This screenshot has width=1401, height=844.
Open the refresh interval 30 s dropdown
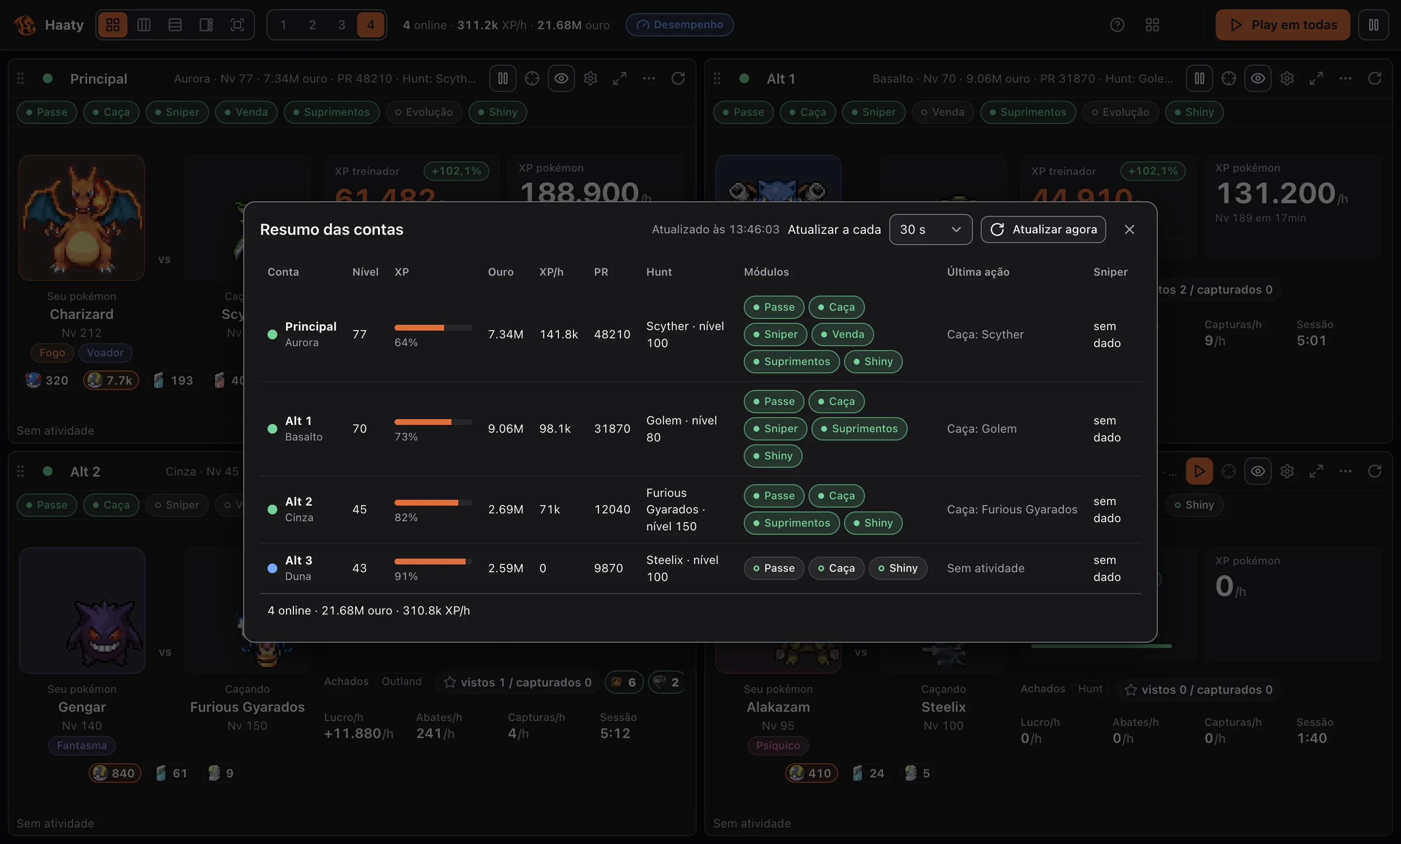(x=930, y=229)
